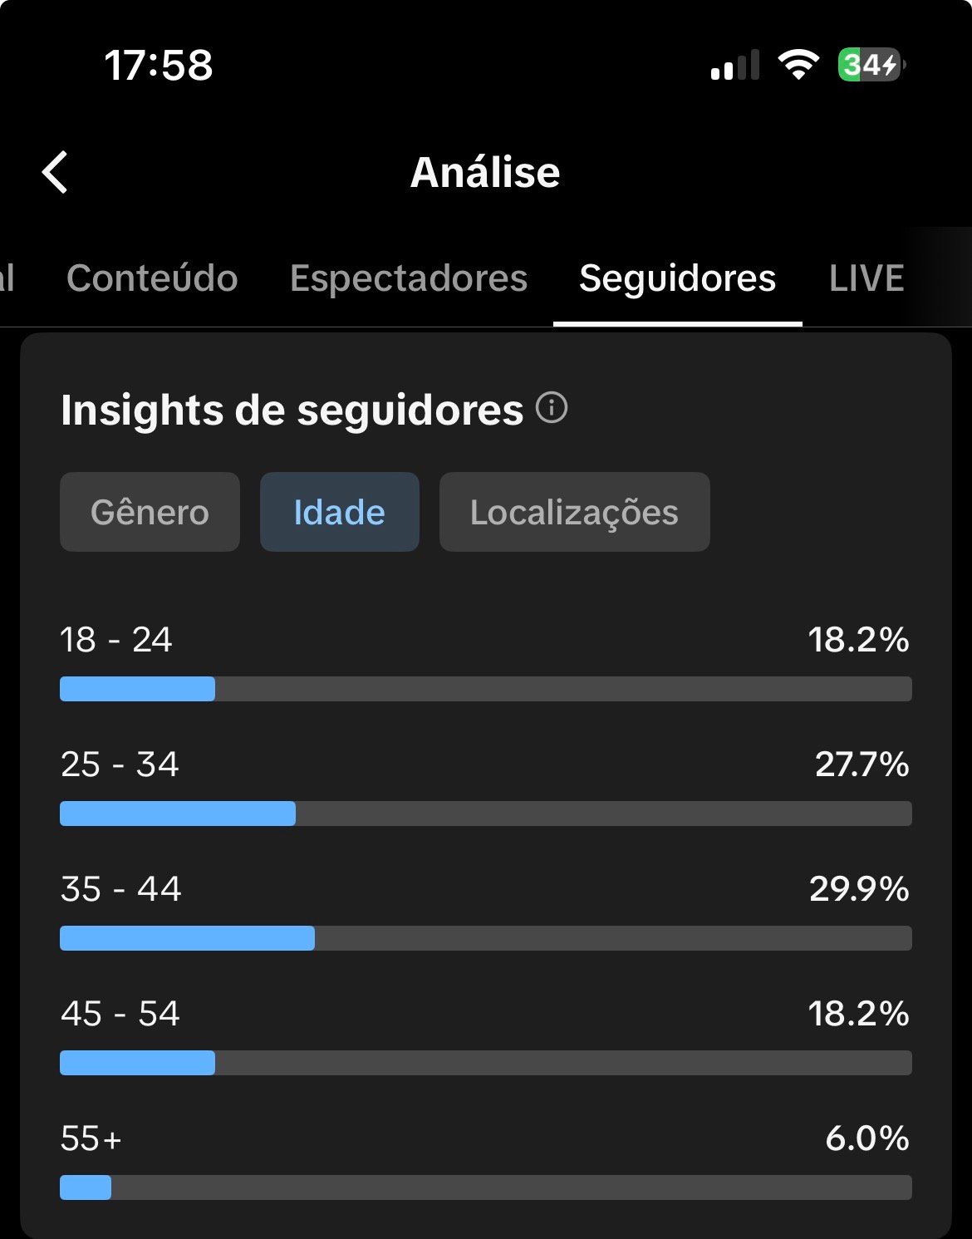Tap the 25 - 34 age progress bar
972x1239 pixels.
point(486,814)
